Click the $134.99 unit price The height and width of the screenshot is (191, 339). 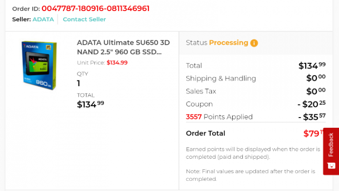(117, 63)
